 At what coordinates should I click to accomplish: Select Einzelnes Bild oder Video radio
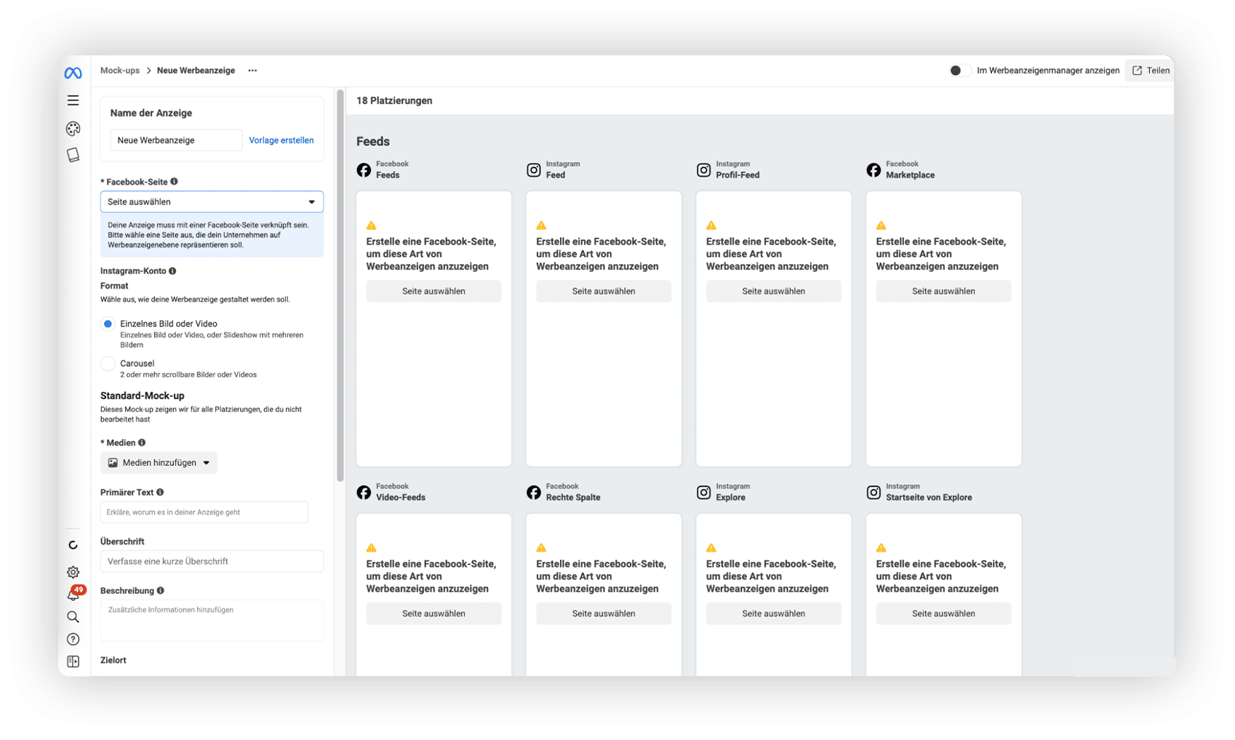pos(108,324)
